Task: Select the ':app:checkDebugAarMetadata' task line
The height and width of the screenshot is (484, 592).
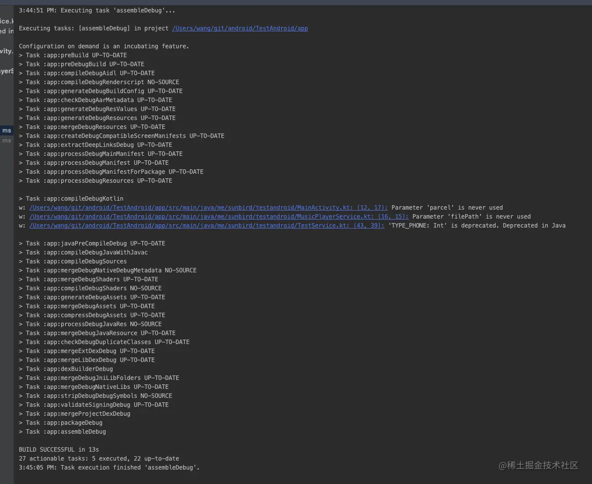Action: coord(96,100)
